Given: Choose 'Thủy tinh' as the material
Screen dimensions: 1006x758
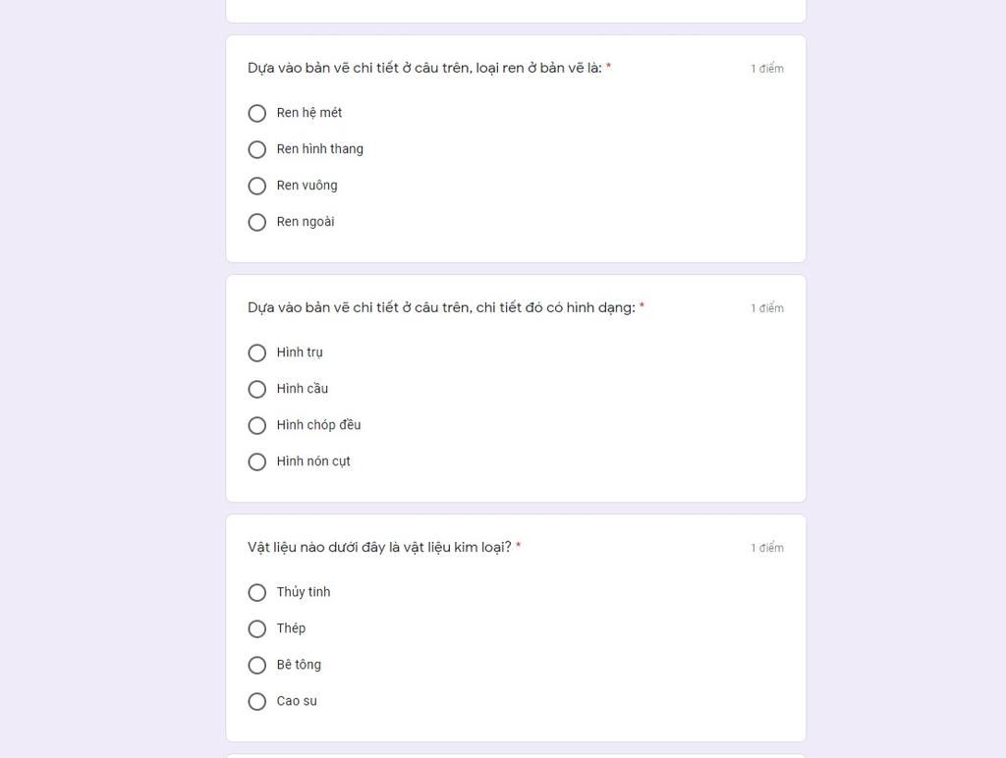Looking at the screenshot, I should pyautogui.click(x=256, y=592).
